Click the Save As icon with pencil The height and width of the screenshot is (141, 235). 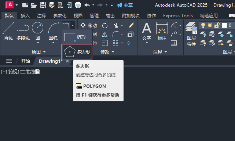point(52,5)
